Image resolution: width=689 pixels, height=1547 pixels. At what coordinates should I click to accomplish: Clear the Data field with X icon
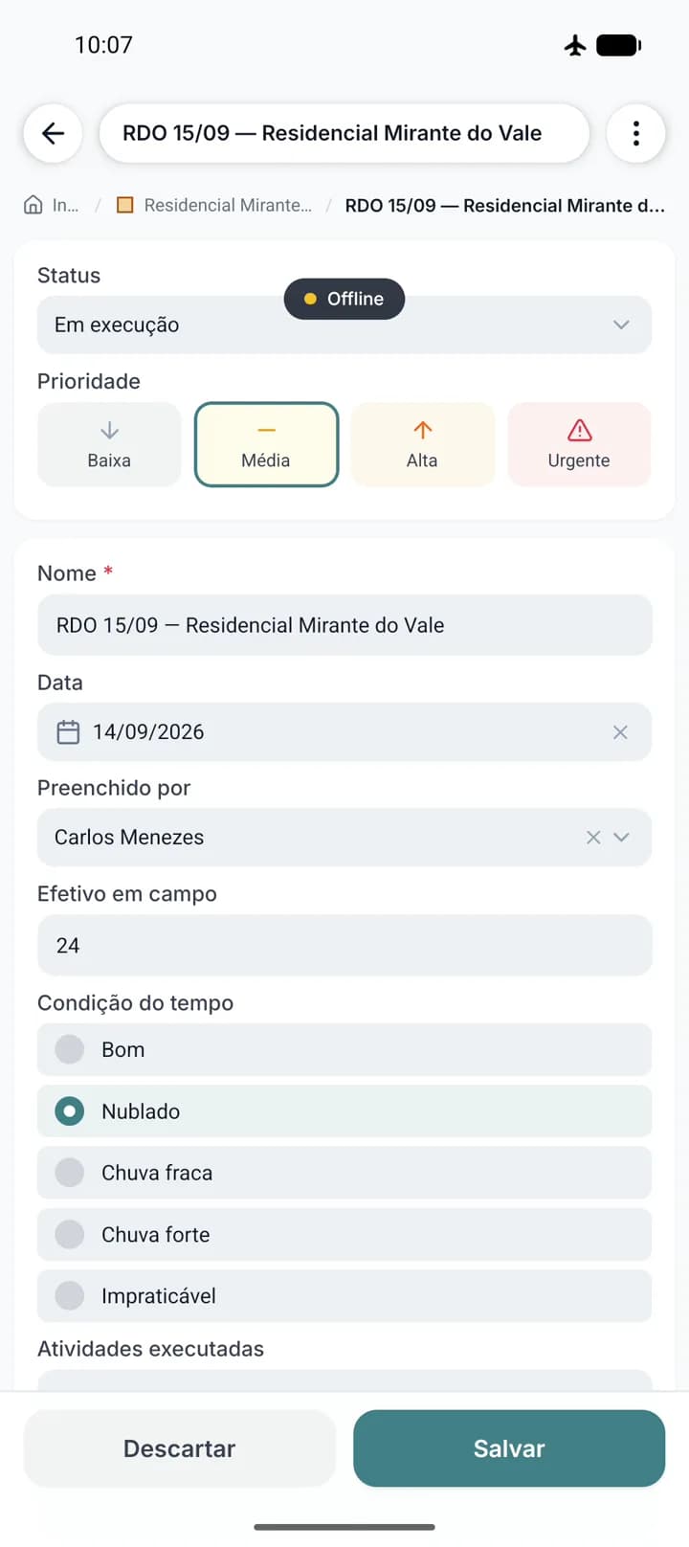click(x=620, y=732)
